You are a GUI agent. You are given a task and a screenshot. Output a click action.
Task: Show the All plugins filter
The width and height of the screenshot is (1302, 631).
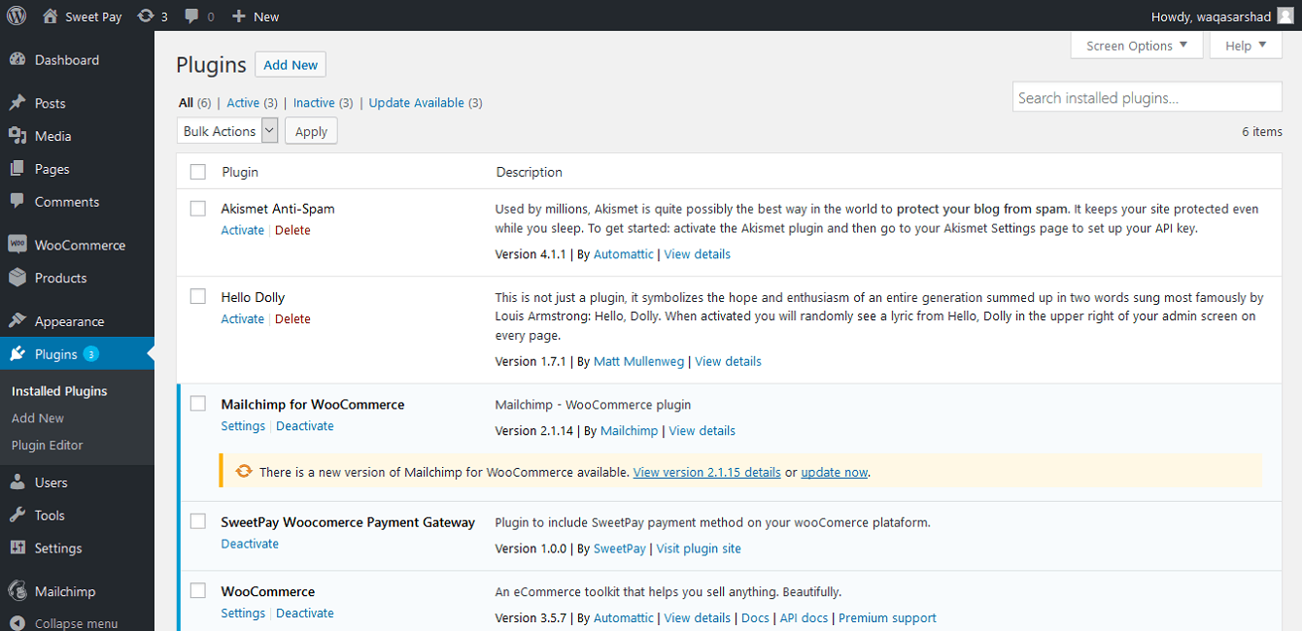coord(186,103)
